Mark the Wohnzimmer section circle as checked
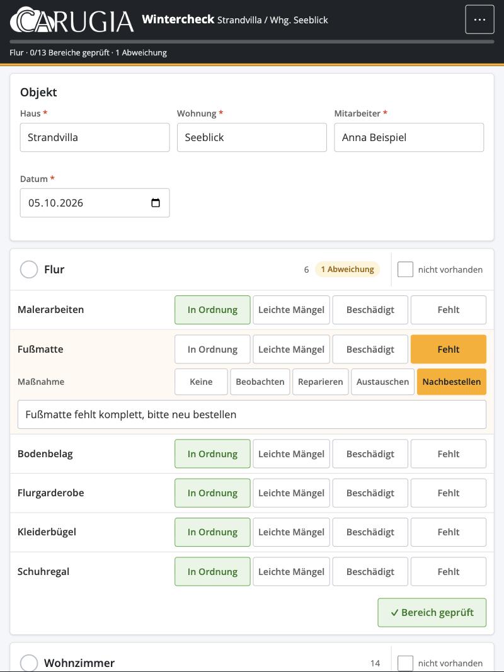Screen dimensions: 504x672 pos(29,663)
